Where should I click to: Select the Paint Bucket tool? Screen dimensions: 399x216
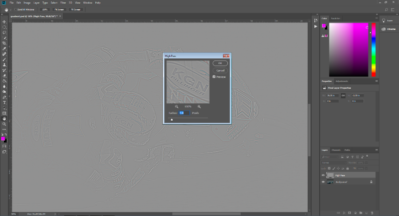coord(4,81)
